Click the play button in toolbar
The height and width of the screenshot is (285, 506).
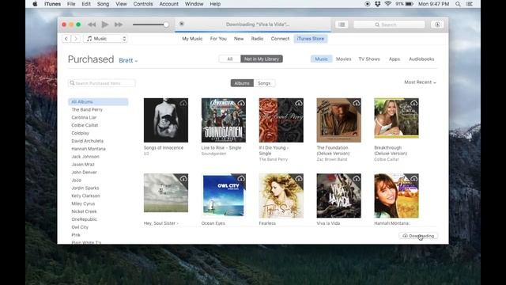coord(105,25)
